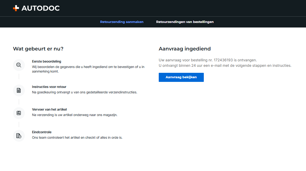Click the order number 172436193 text

coord(223,60)
